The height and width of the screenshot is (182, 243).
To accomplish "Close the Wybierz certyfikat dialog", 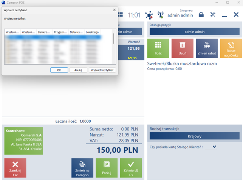I will [115, 10].
